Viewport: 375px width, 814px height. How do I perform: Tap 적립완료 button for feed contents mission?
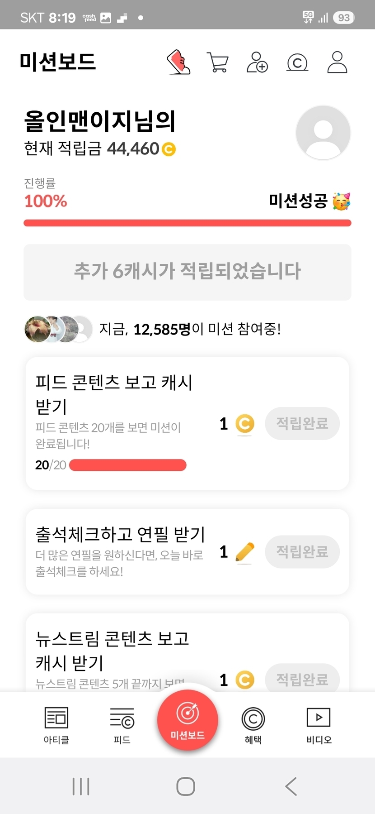tap(302, 423)
